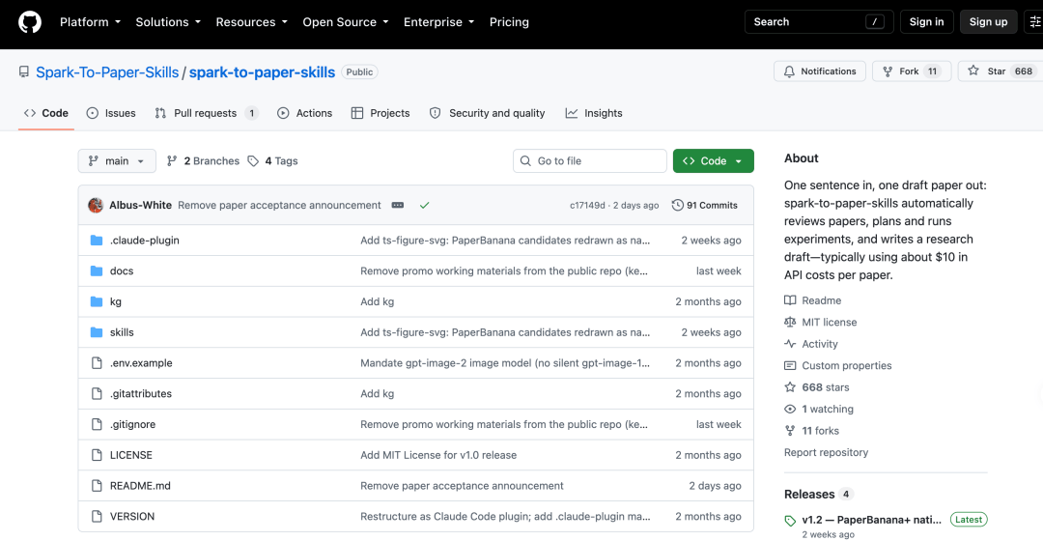Open the Spark-To-Paper-Skills owner link

(x=107, y=71)
